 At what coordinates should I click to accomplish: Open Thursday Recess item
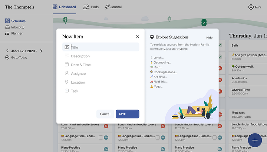[x=248, y=115]
